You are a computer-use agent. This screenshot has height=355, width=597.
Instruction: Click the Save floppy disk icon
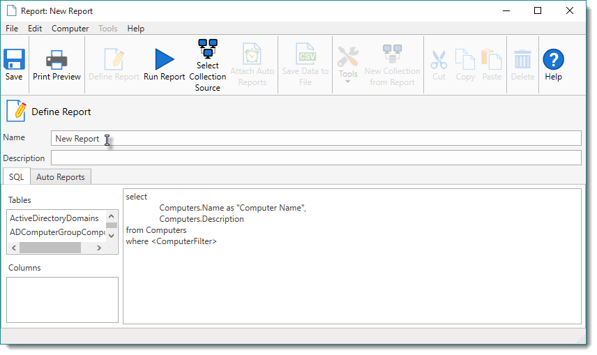[14, 59]
